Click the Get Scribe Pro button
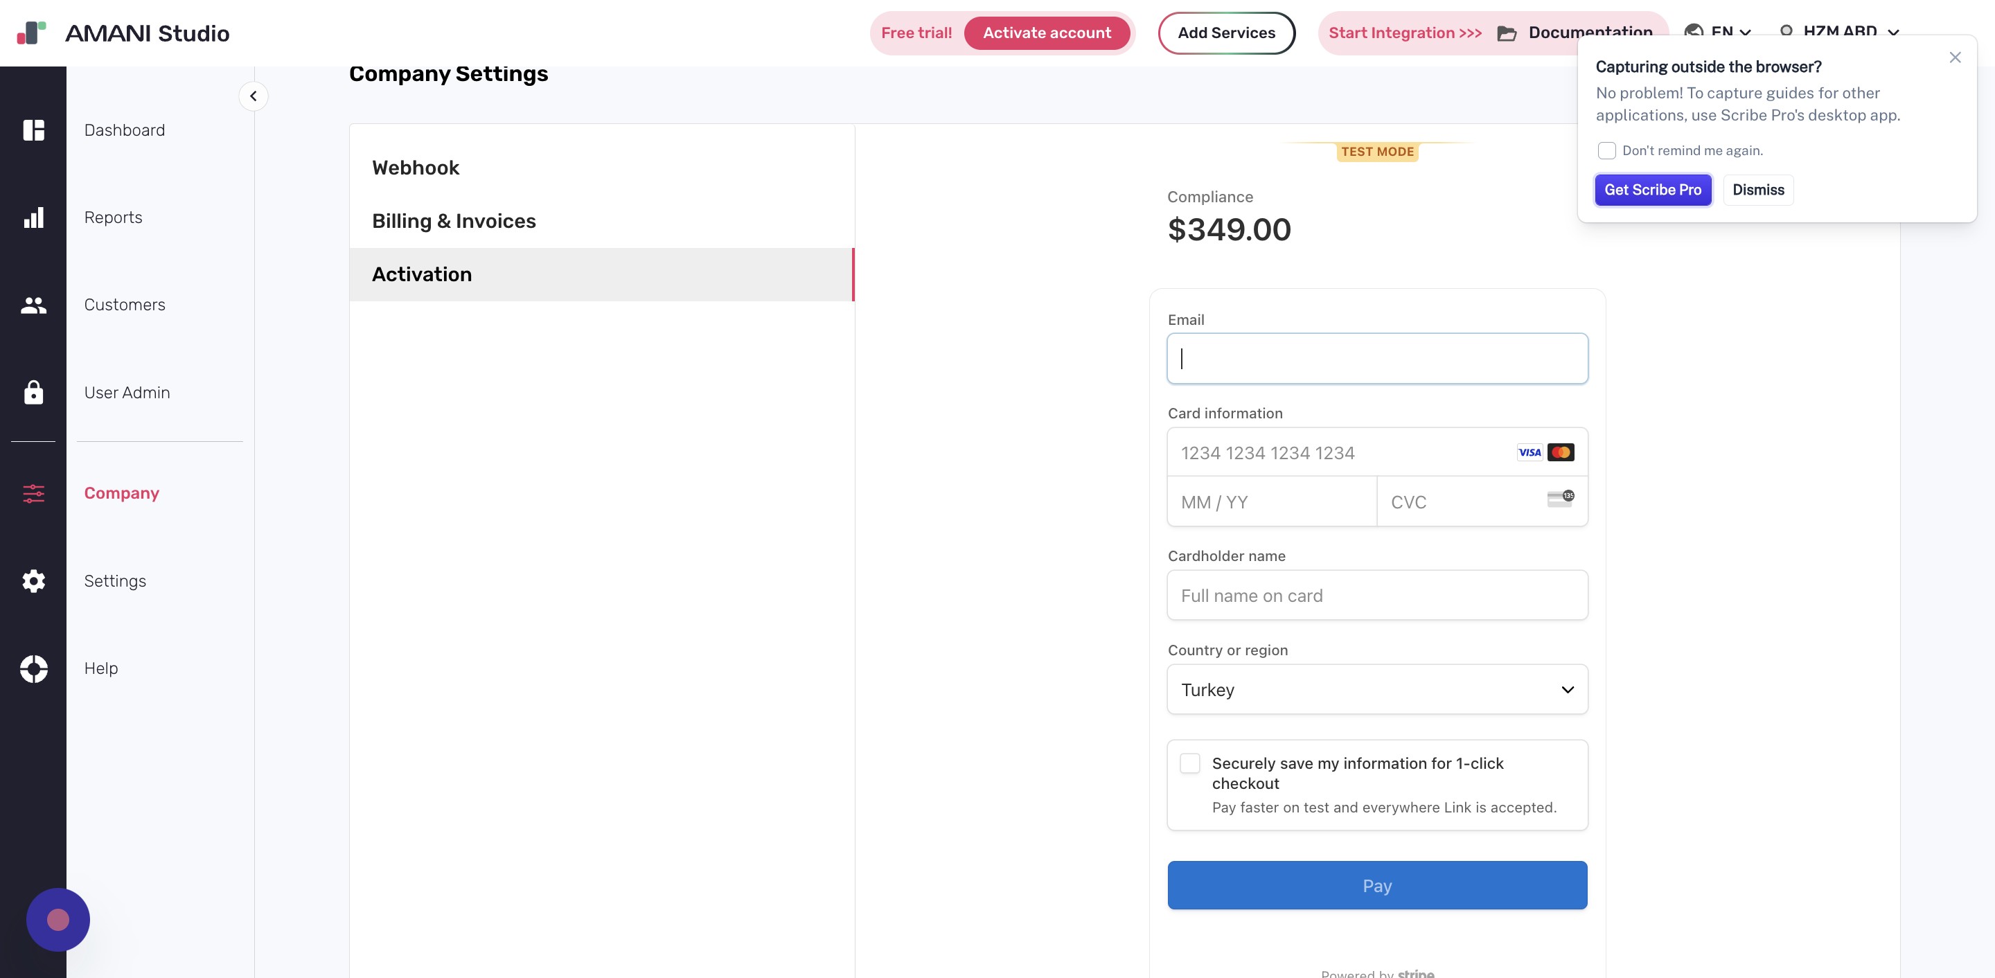 coord(1653,190)
